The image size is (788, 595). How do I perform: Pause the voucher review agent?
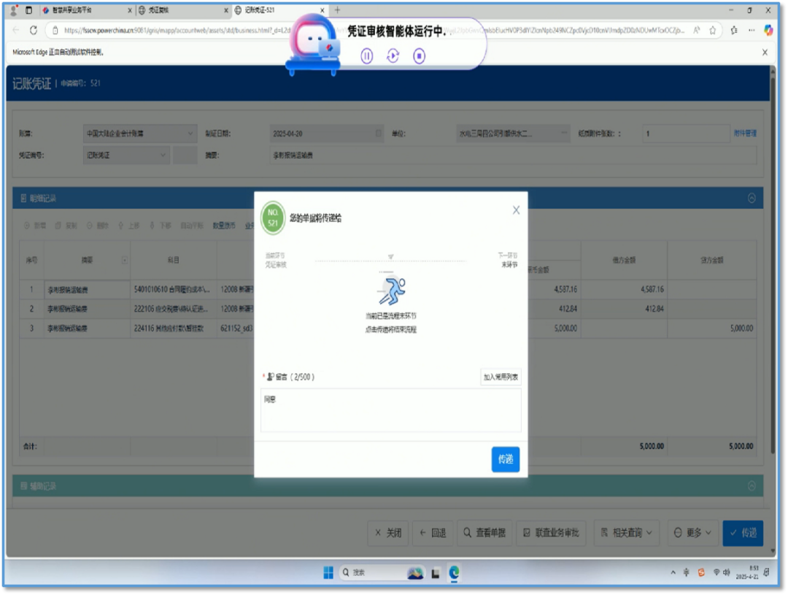367,55
